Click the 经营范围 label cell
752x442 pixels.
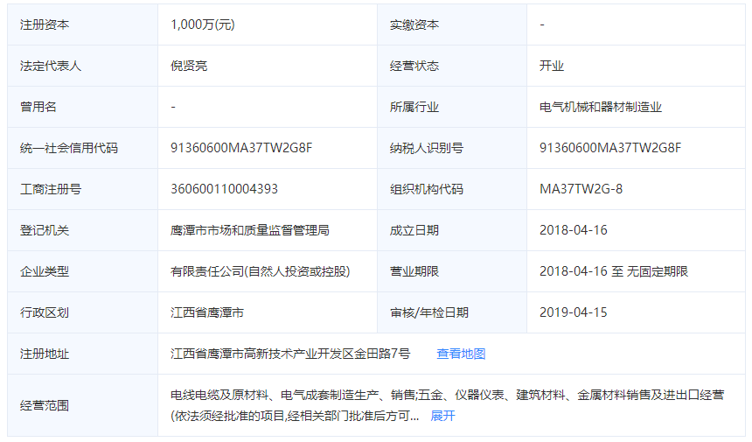point(45,405)
